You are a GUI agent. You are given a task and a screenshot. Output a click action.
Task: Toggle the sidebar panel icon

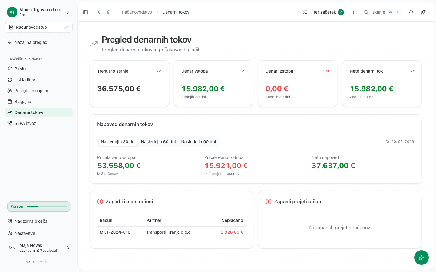(x=85, y=12)
